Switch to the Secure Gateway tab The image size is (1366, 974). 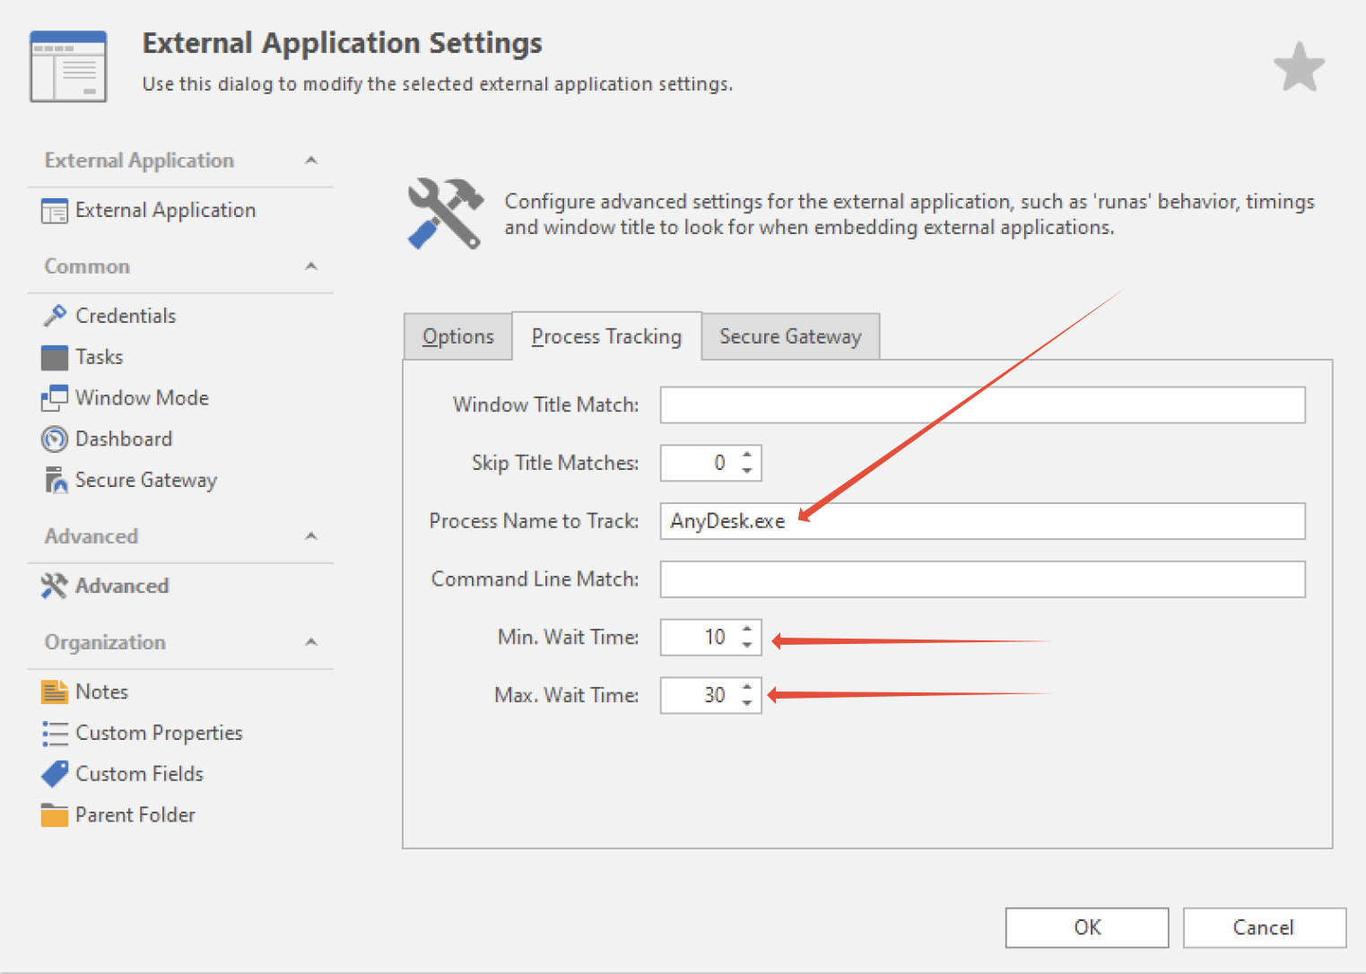[789, 336]
